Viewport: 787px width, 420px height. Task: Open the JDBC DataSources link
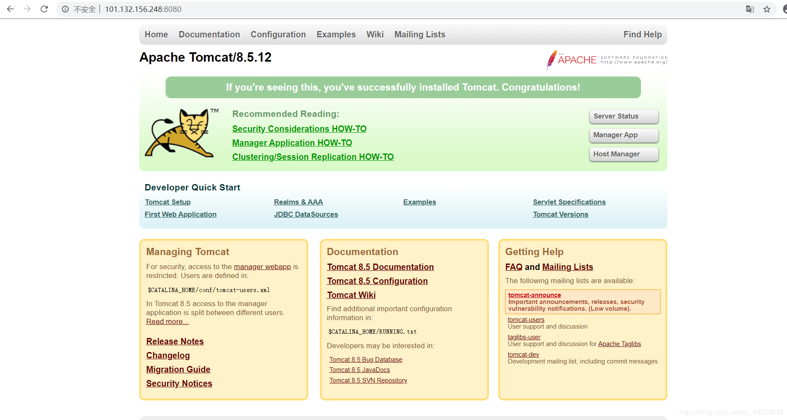306,214
